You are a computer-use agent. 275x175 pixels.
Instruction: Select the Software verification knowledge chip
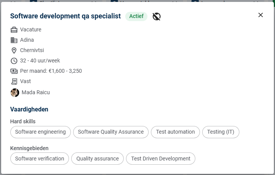coord(40,159)
